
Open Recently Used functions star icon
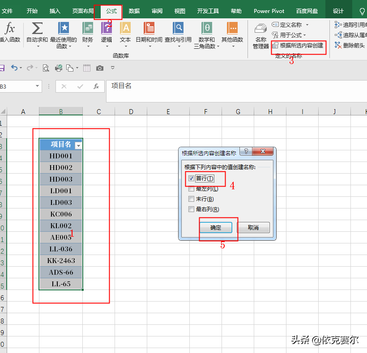click(x=64, y=28)
